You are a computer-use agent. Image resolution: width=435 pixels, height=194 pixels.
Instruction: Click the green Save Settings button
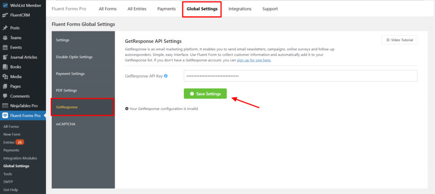pos(205,94)
